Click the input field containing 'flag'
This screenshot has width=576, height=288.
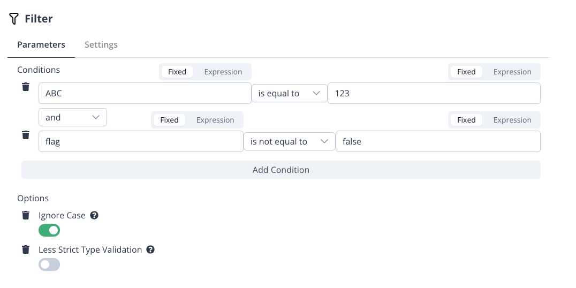(141, 141)
